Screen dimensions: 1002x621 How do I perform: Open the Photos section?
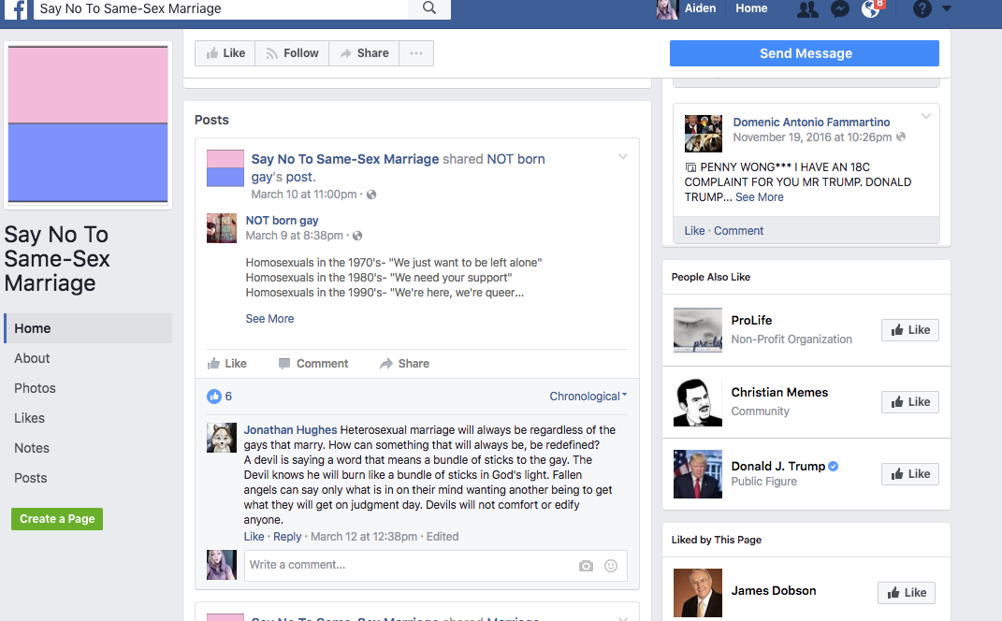coord(36,388)
